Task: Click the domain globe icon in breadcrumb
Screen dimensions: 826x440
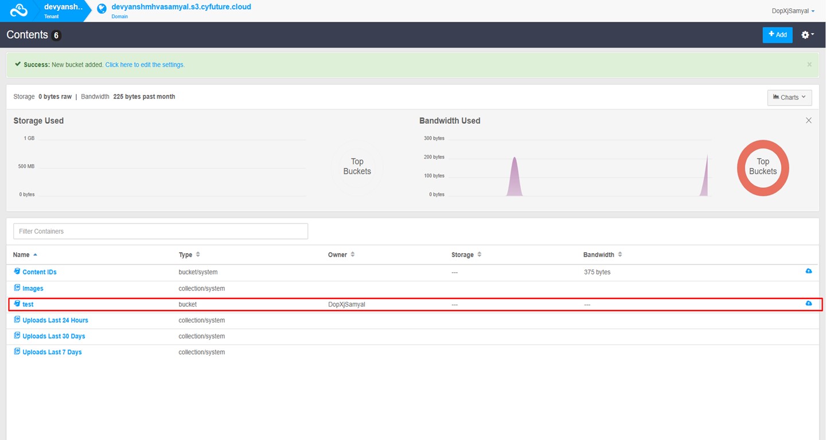Action: [102, 9]
